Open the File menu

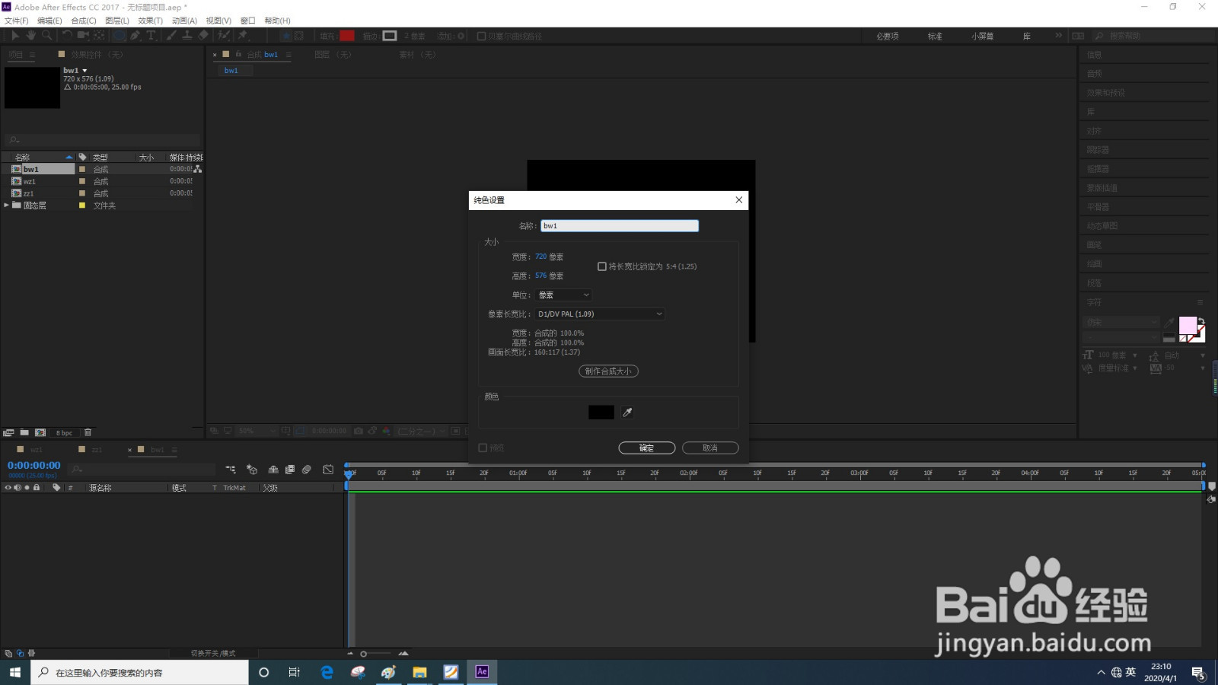[16, 21]
